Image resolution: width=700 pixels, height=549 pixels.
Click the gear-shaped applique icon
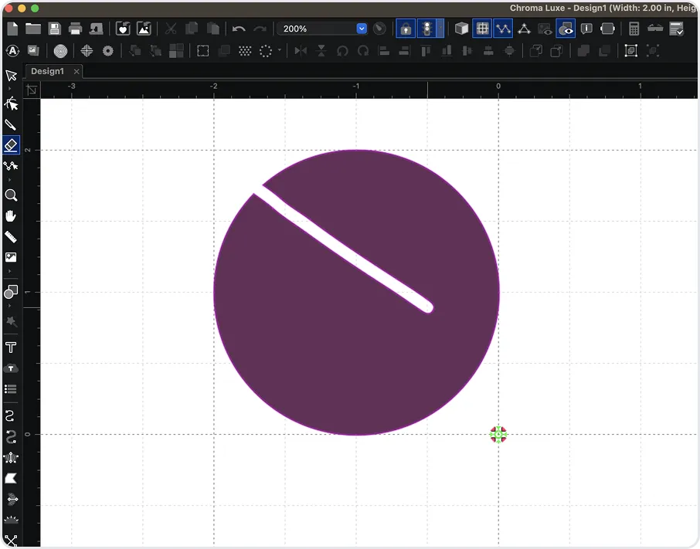pyautogui.click(x=108, y=51)
